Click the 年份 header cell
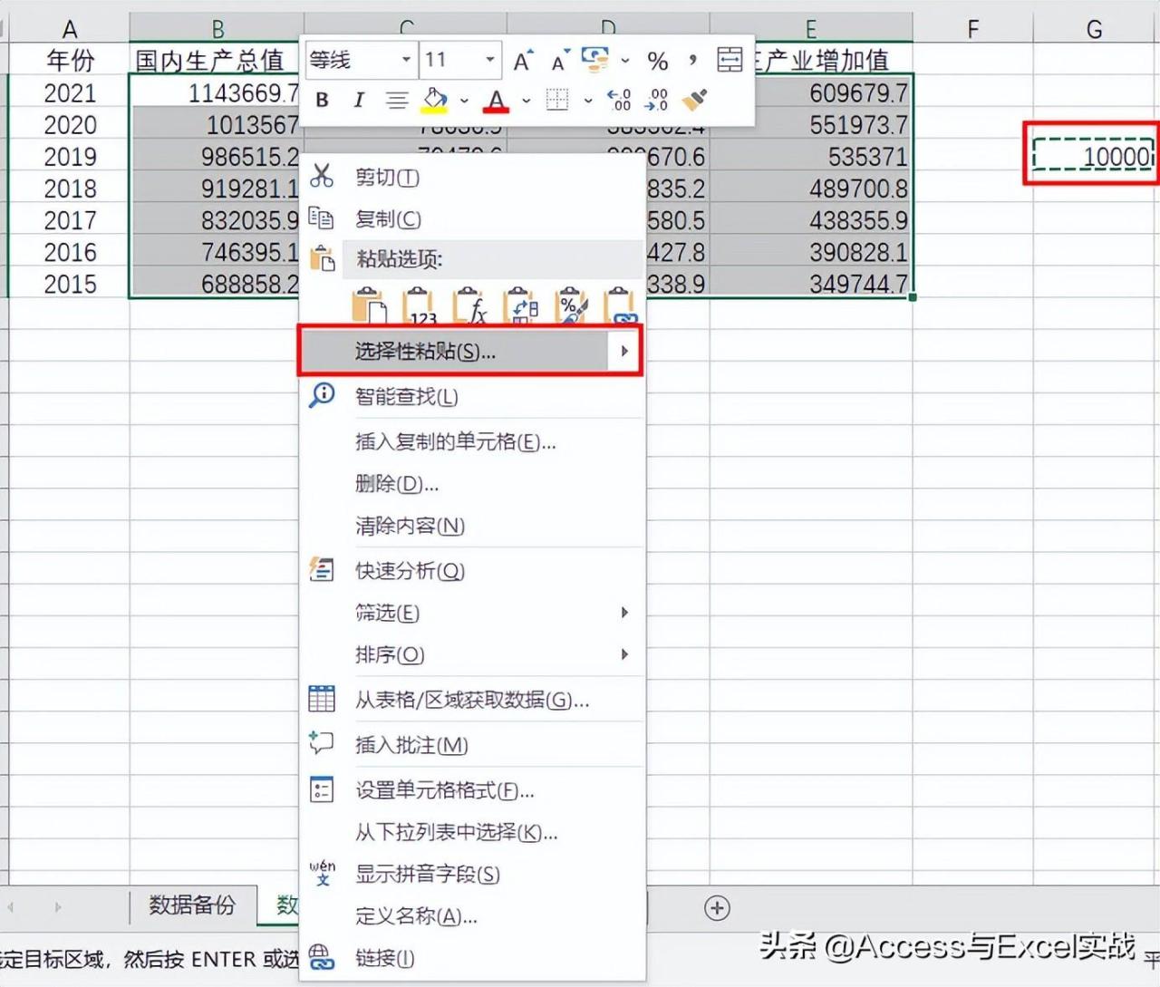The image size is (1160, 987). point(70,61)
